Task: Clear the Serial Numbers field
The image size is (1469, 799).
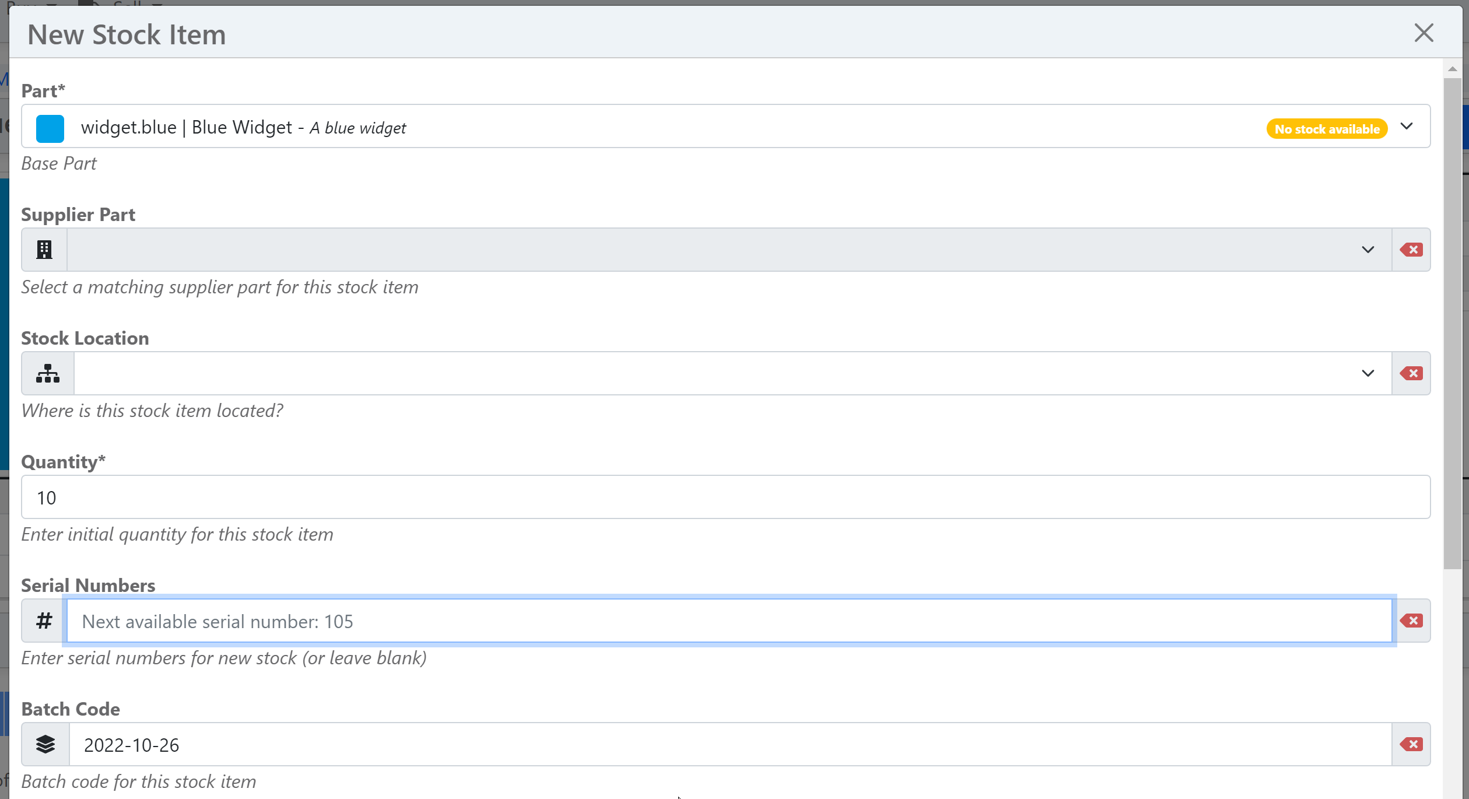Action: pos(1411,621)
